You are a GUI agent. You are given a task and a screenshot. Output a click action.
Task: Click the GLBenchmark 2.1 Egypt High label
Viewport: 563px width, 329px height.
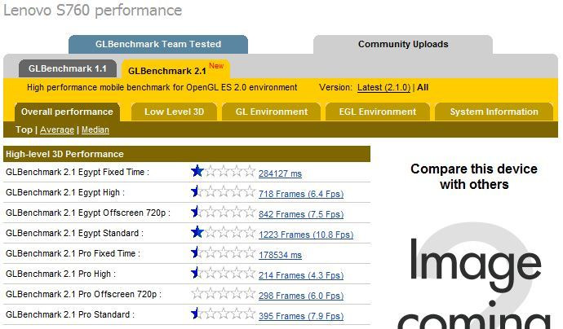pos(65,192)
